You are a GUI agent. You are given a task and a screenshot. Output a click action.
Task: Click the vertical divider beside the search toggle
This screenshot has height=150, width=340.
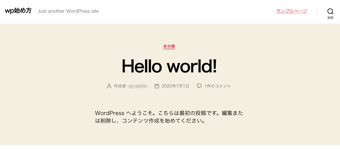[317, 11]
